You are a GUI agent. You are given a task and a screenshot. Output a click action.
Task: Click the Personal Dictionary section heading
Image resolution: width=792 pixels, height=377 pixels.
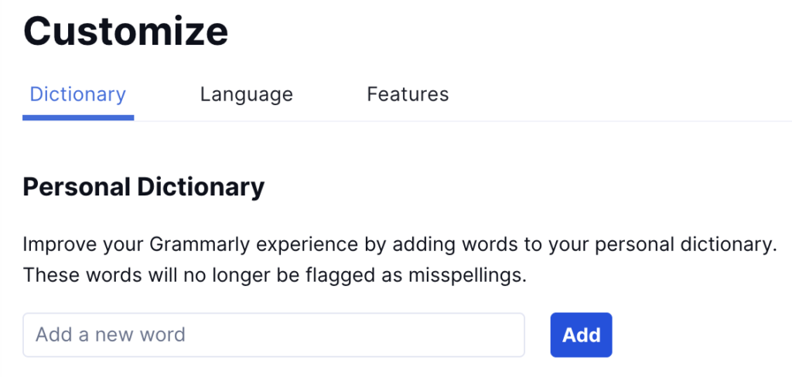point(144,187)
